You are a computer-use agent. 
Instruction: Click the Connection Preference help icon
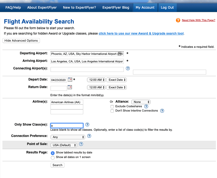tap(89, 136)
